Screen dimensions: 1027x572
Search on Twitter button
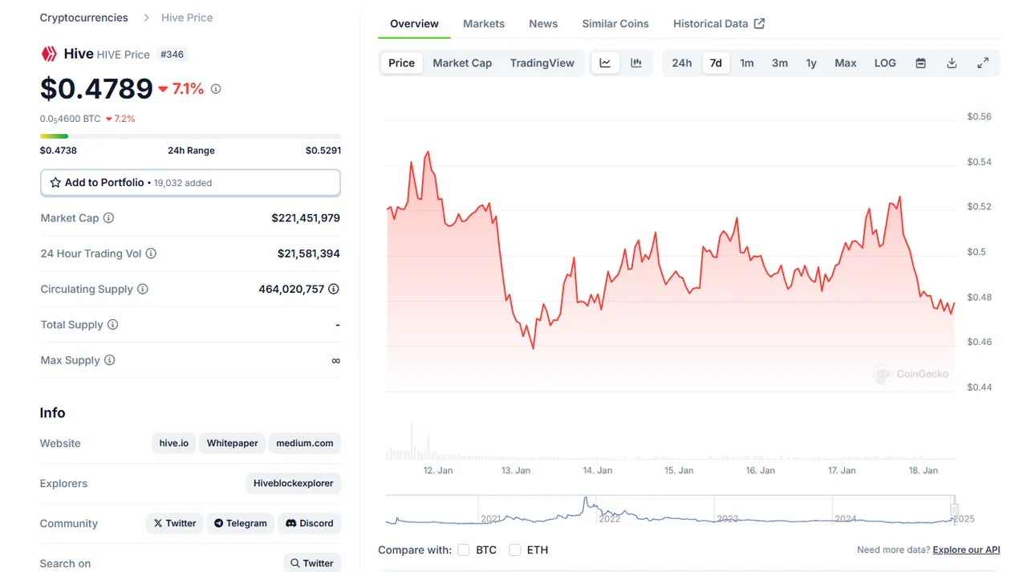(312, 563)
